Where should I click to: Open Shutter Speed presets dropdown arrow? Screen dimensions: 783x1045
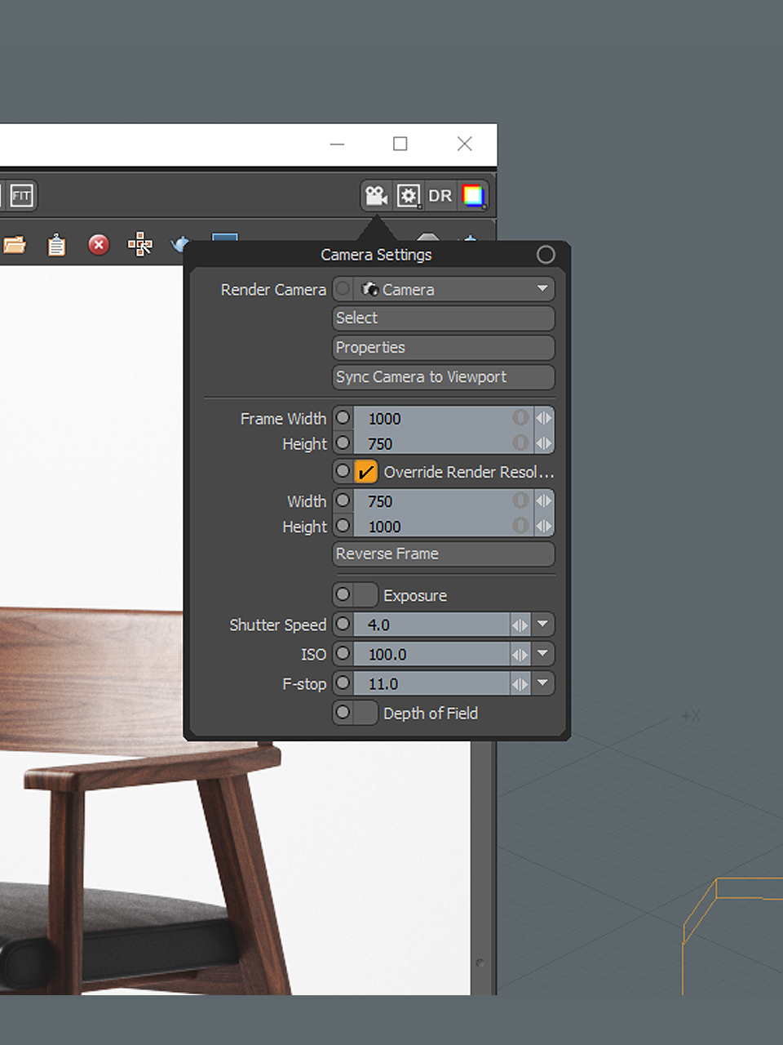(x=542, y=625)
